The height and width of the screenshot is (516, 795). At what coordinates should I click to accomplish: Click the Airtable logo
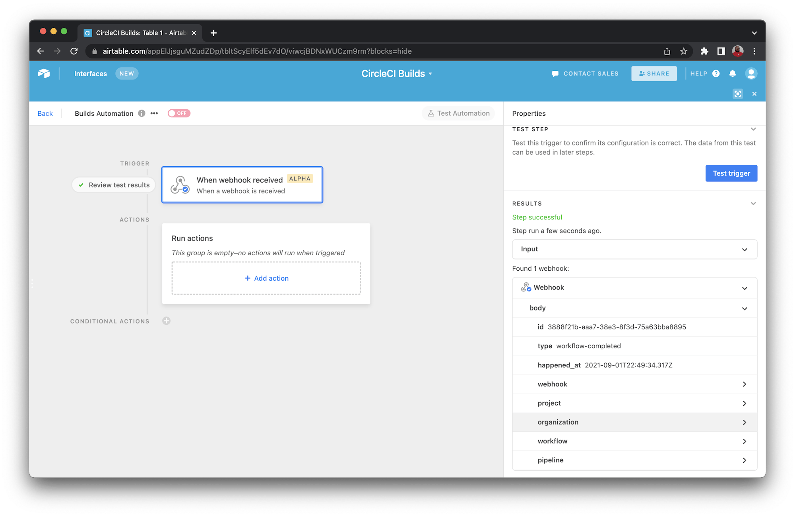[x=44, y=73]
